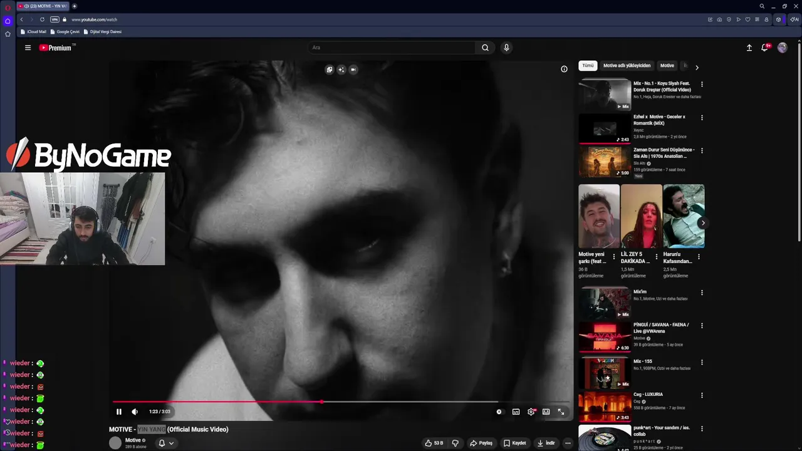Go to YouTube Premium home logo

click(x=55, y=48)
